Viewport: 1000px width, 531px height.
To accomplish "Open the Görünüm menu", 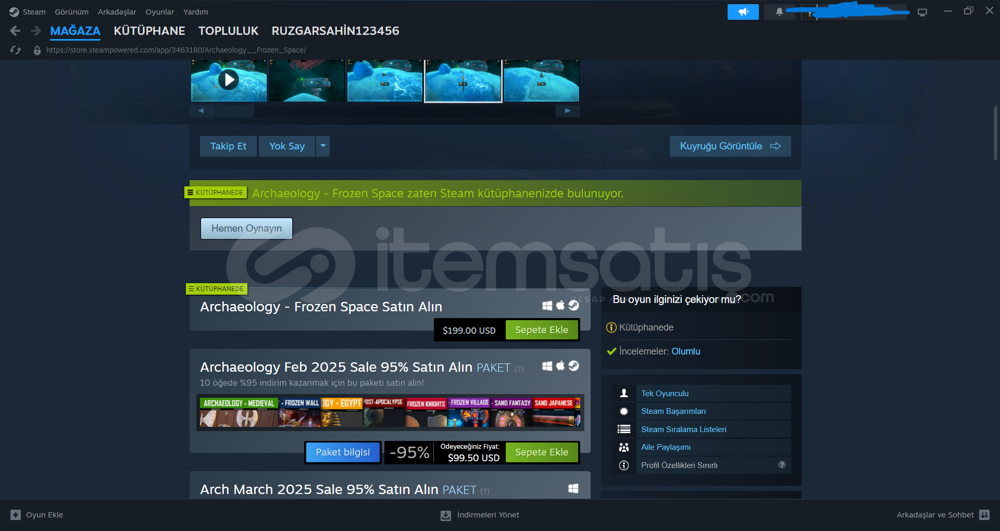I will click(72, 12).
